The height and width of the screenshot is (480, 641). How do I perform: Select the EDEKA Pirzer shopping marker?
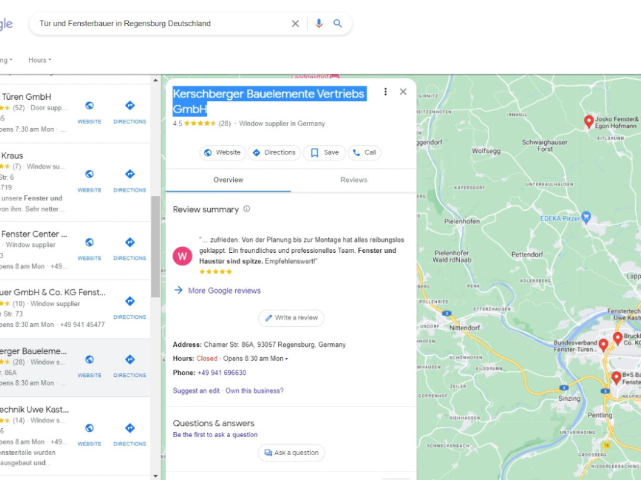[586, 218]
